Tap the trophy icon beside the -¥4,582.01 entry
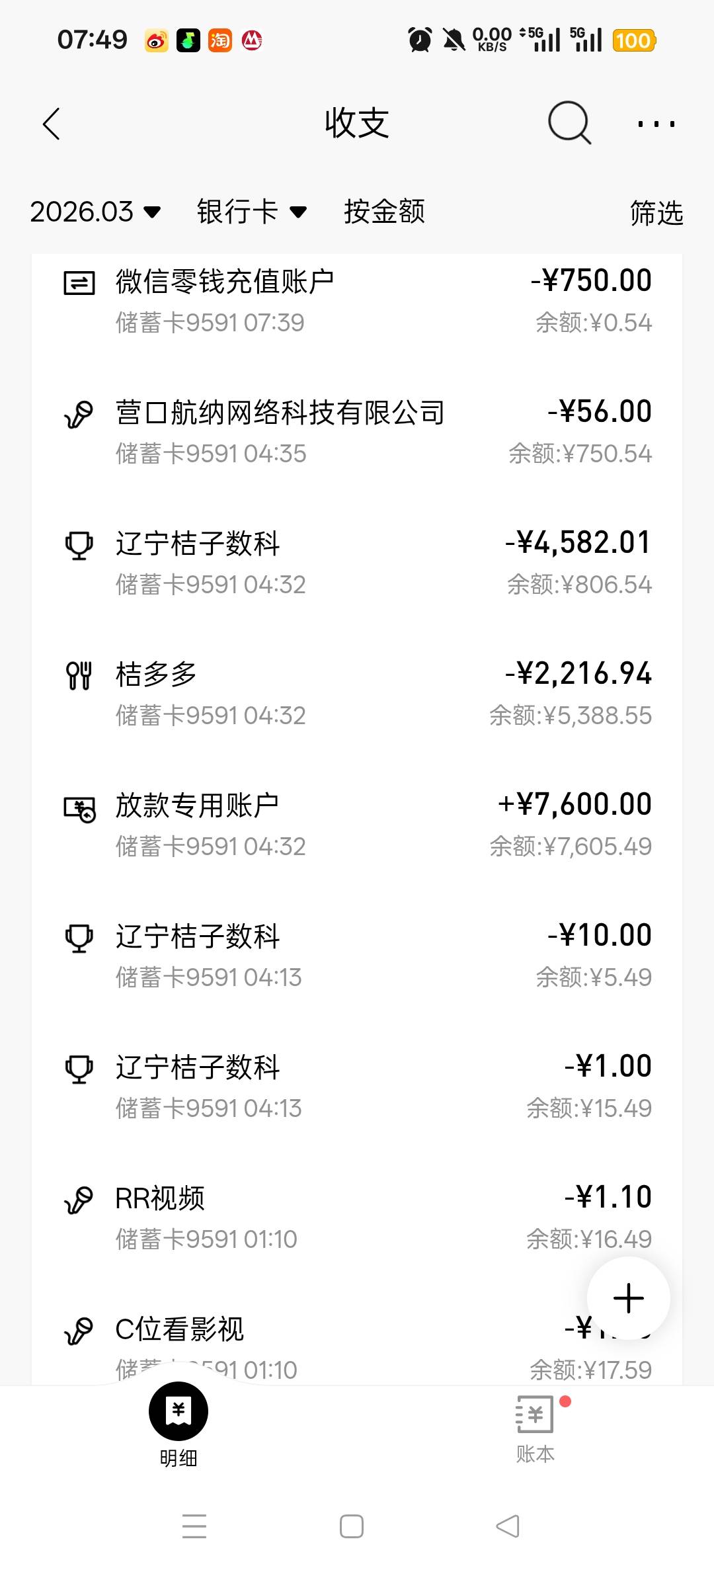The image size is (714, 1570). [x=79, y=546]
